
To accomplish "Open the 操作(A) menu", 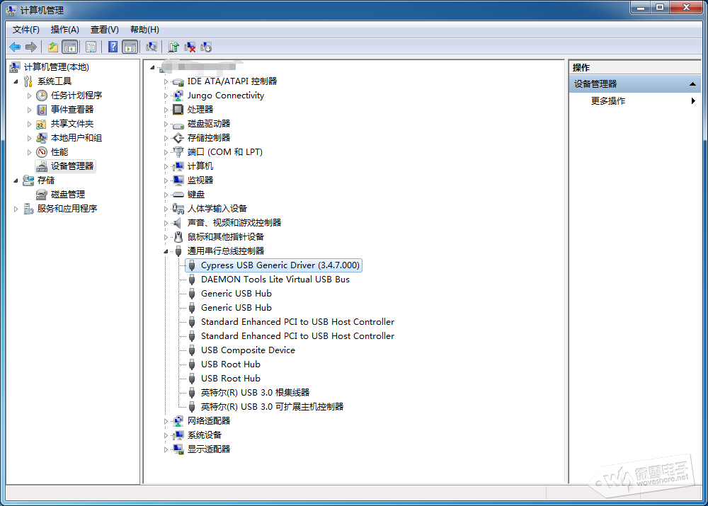I will coord(65,30).
